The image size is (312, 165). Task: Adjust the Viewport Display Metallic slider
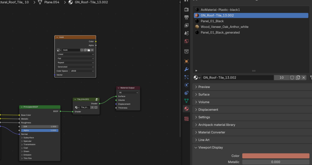tap(276, 162)
